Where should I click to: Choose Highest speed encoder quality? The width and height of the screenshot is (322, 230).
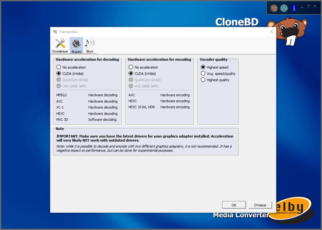(215, 67)
